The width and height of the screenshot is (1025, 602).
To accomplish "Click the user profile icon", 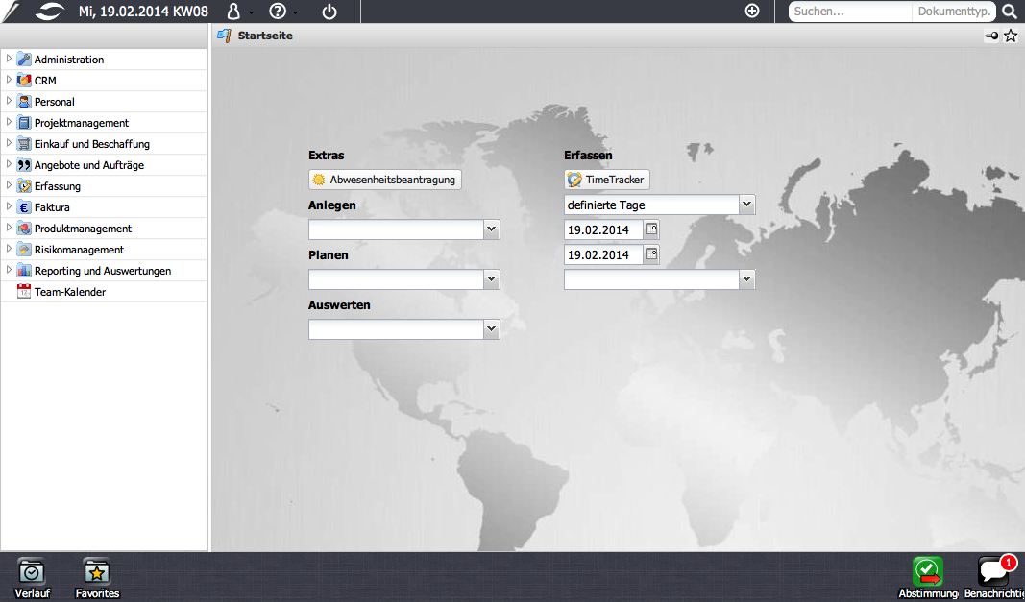I will (233, 12).
